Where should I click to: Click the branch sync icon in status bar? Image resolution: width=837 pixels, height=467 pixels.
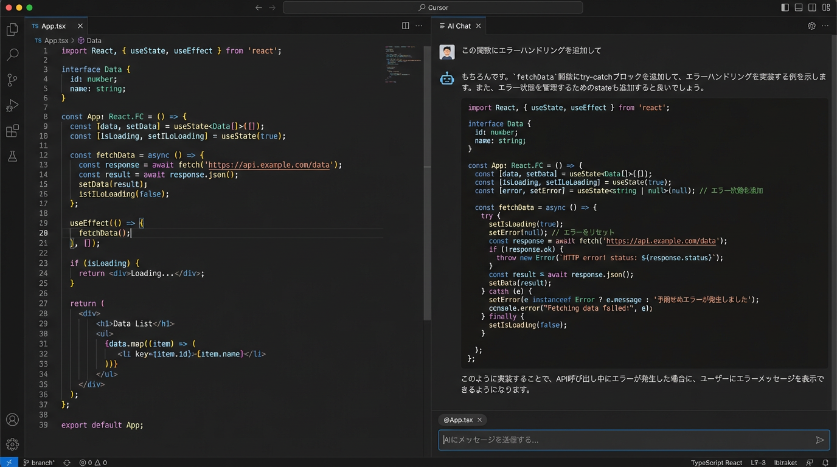[x=66, y=462]
